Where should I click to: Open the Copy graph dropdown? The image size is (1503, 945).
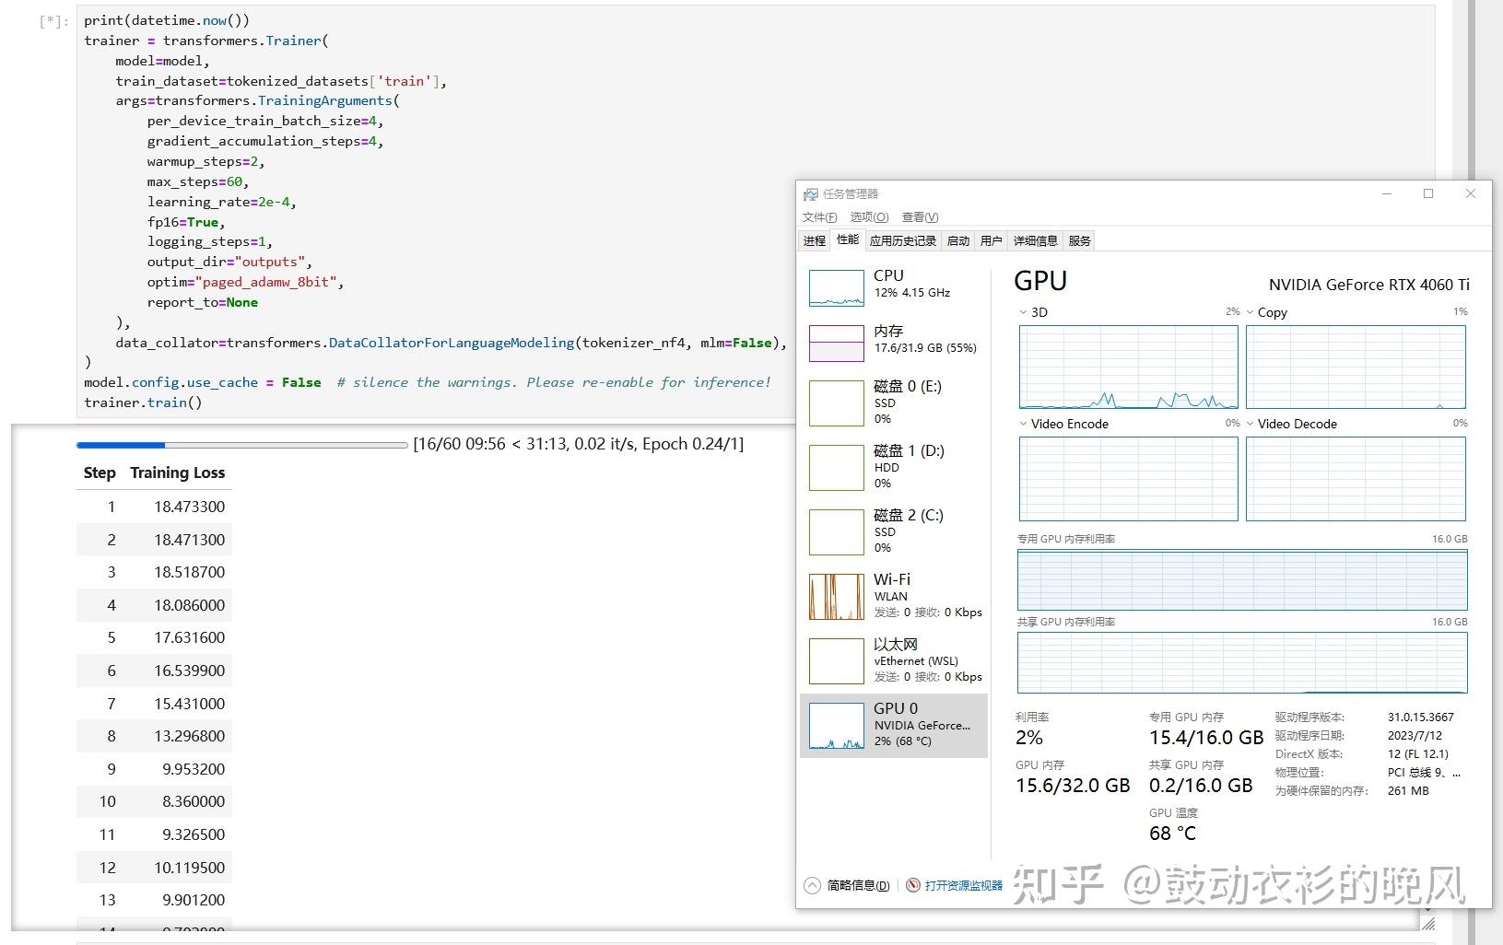pyautogui.click(x=1251, y=312)
